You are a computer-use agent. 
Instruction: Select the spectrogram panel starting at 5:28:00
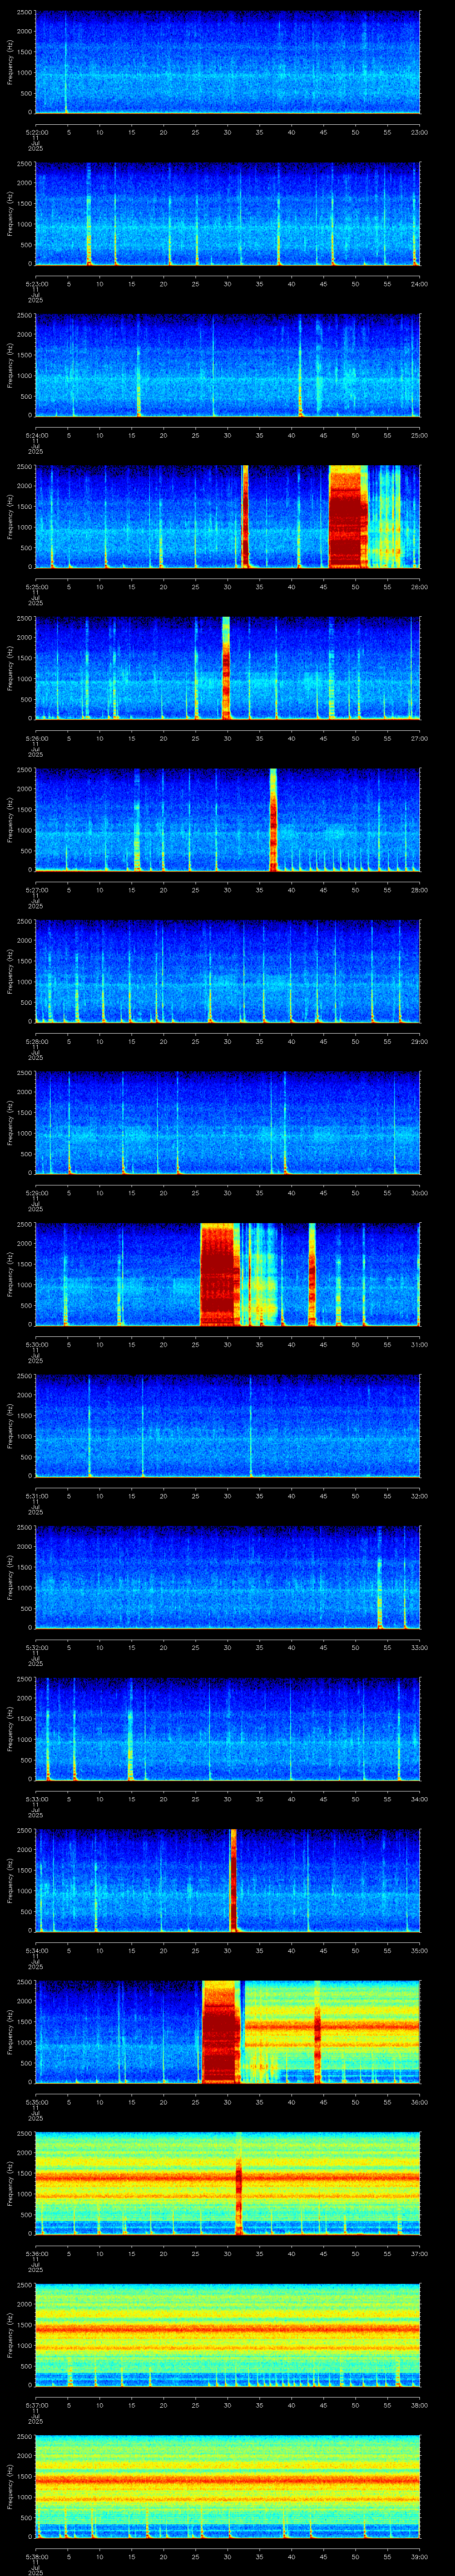(x=227, y=971)
